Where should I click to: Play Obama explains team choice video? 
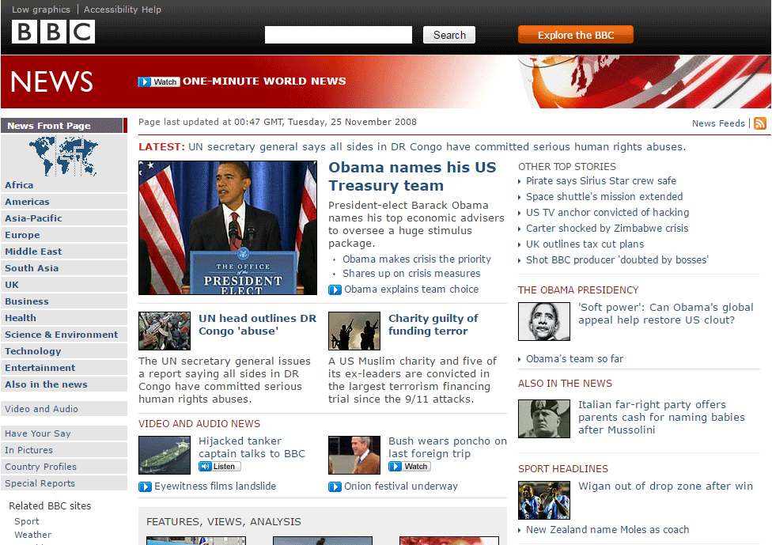click(x=411, y=290)
